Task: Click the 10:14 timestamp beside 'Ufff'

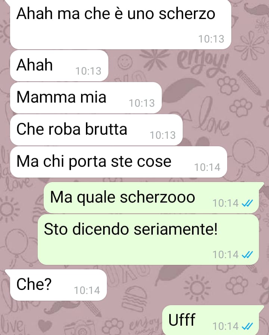Action: coord(226,326)
